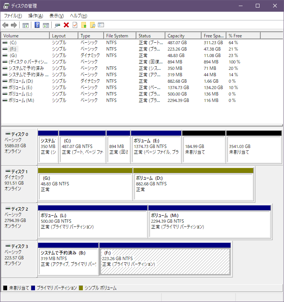Select ボリューム (M:) row in volume list
Image resolution: width=284 pixels, height=302 pixels.
[131, 100]
